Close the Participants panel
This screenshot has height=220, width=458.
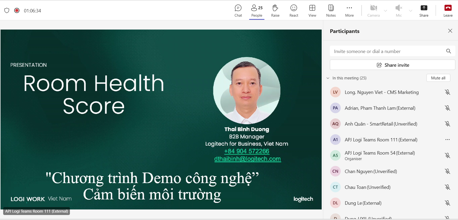click(x=450, y=31)
